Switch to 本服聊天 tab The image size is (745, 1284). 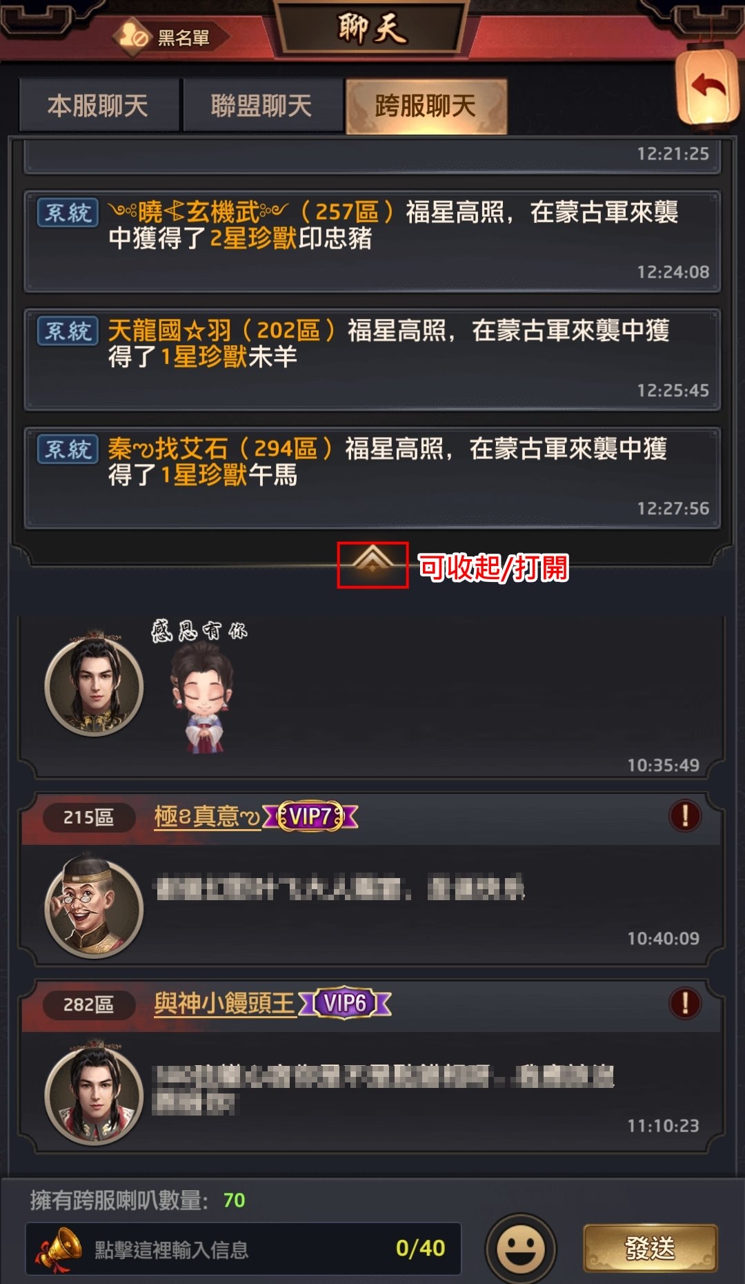[x=99, y=106]
